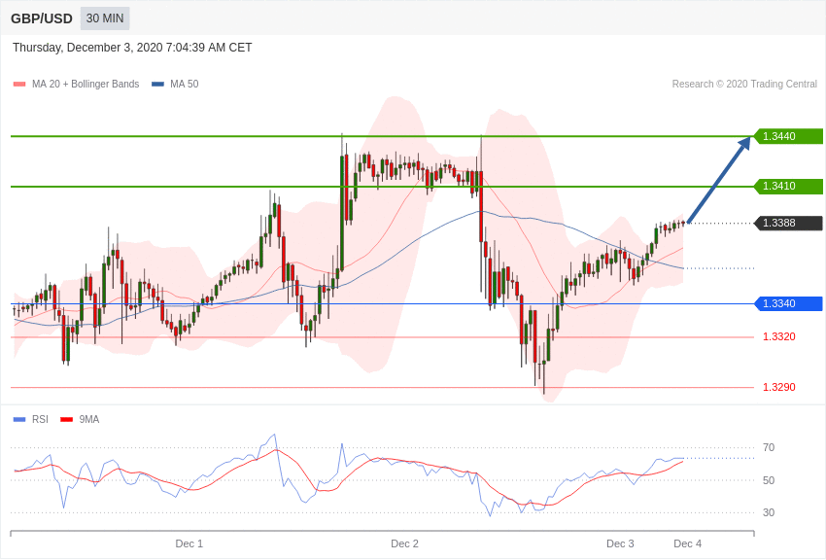Click the 'MA 20 + Bollinger Bands' legend label
The image size is (826, 560).
(86, 85)
